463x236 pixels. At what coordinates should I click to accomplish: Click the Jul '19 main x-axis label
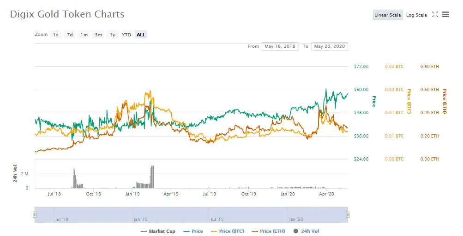pyautogui.click(x=210, y=194)
